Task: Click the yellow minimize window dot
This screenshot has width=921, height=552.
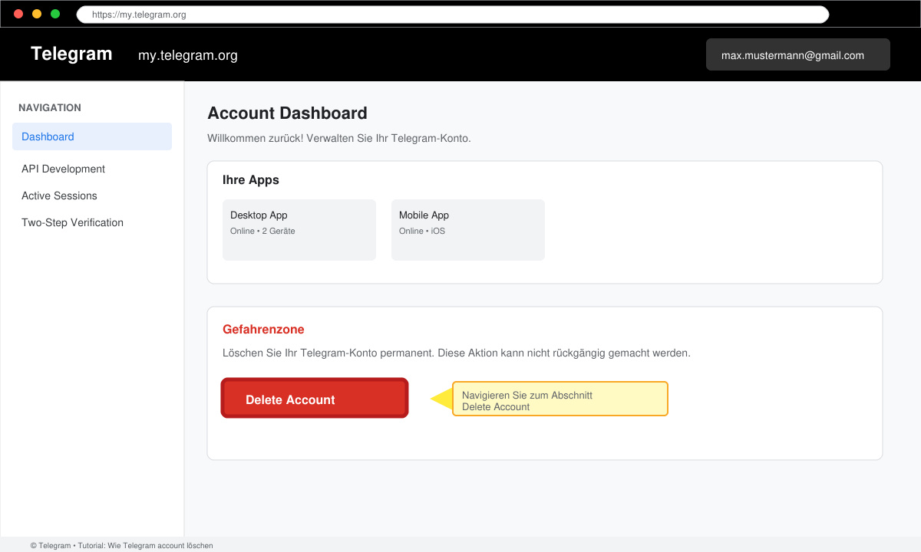Action: (37, 14)
